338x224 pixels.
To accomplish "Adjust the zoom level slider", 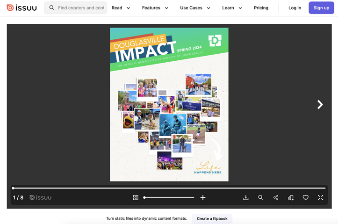I will pos(169,197).
